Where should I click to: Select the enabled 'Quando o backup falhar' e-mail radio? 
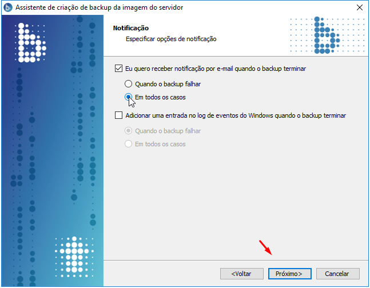[128, 84]
